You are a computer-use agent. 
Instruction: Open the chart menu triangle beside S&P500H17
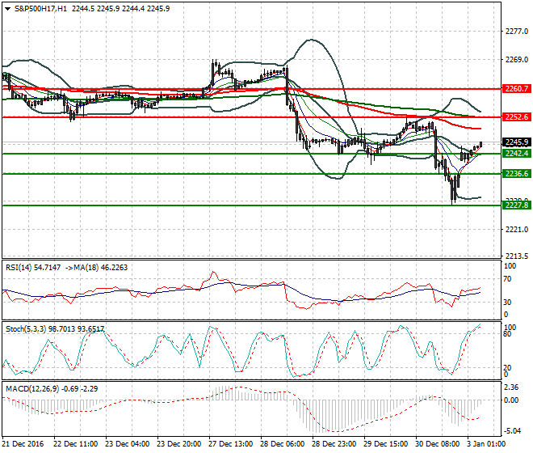click(x=8, y=9)
